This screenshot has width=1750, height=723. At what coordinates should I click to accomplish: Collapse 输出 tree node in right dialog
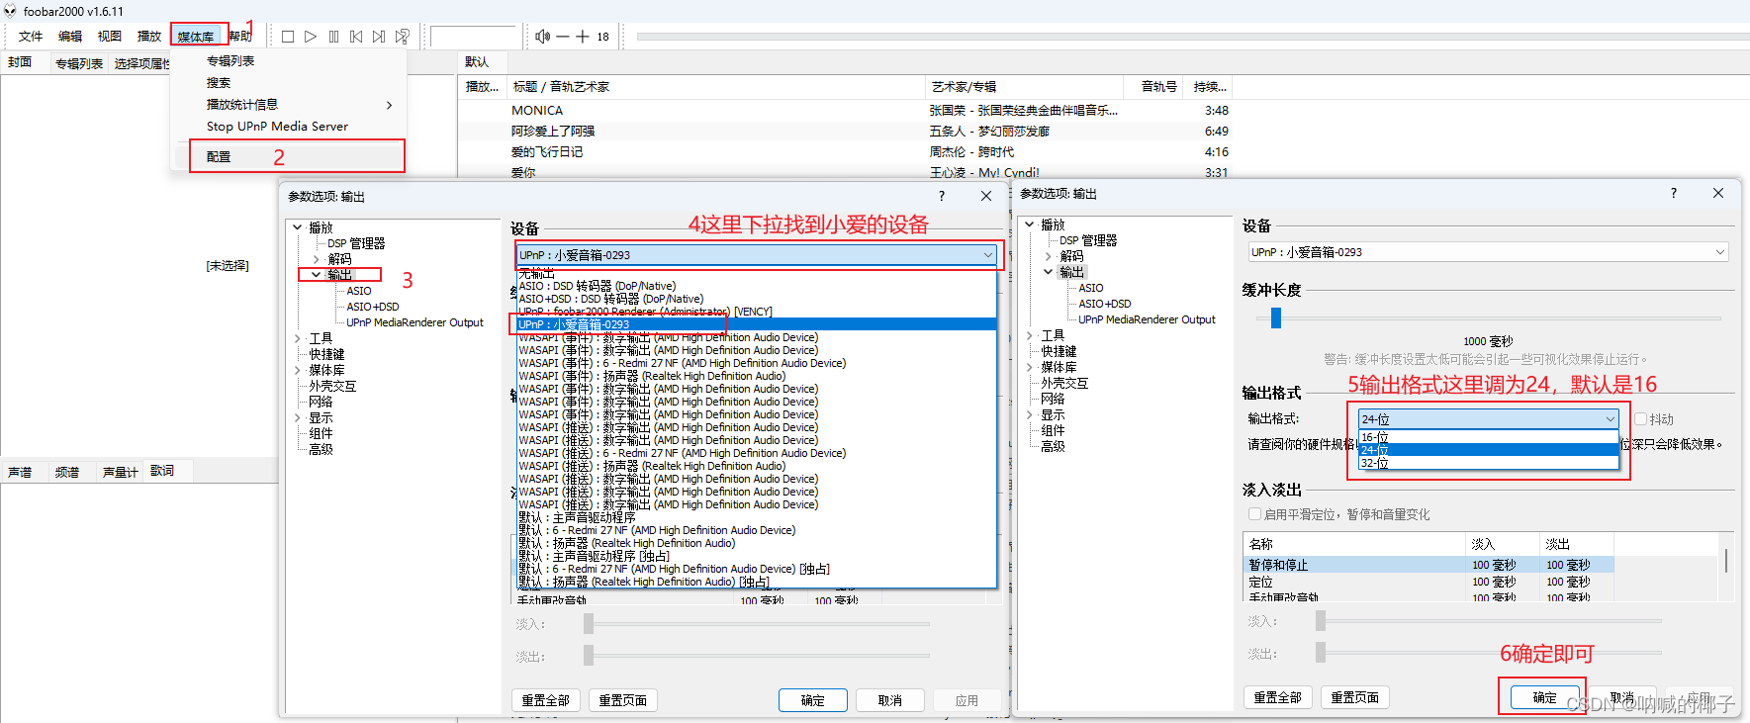coord(1049,272)
